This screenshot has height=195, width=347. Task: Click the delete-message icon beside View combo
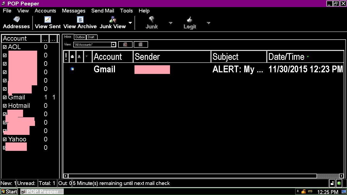point(125,44)
